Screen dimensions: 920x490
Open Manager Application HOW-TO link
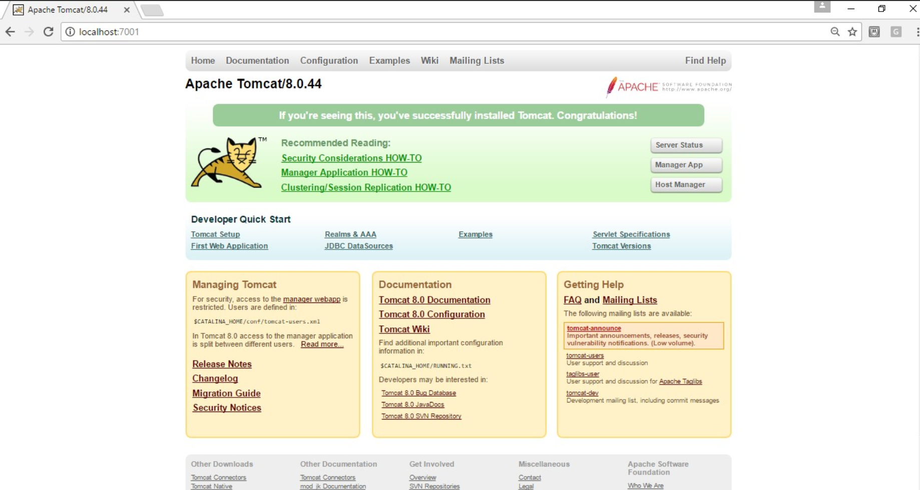tap(344, 172)
